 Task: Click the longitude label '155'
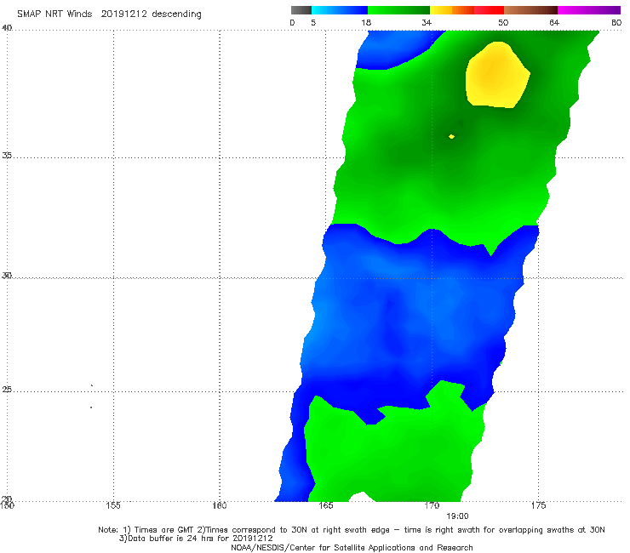(113, 505)
